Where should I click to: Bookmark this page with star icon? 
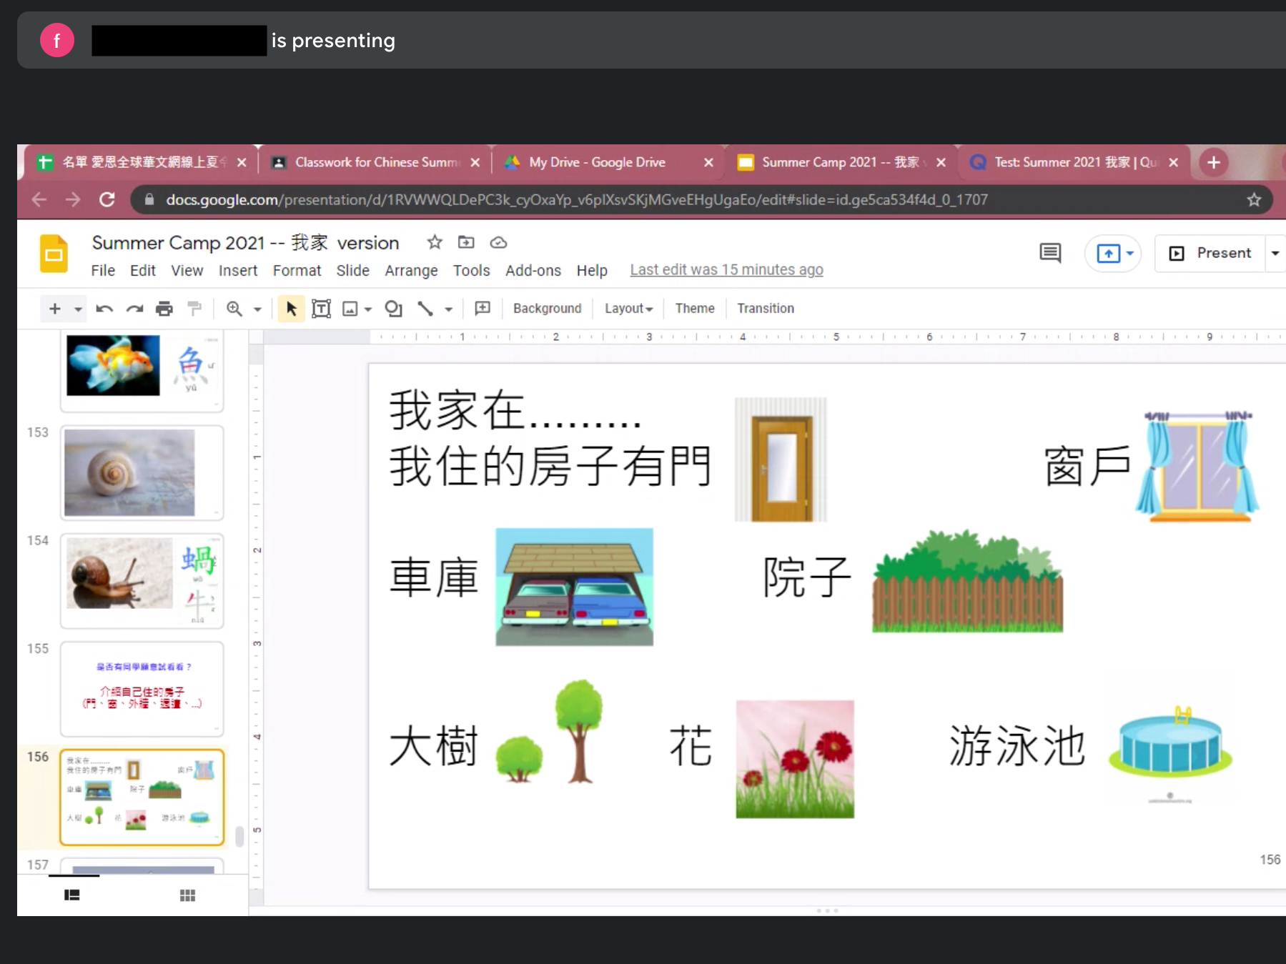pos(1253,200)
